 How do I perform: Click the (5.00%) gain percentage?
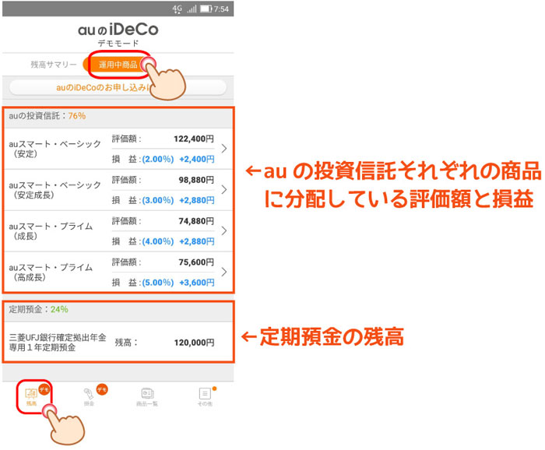(158, 283)
